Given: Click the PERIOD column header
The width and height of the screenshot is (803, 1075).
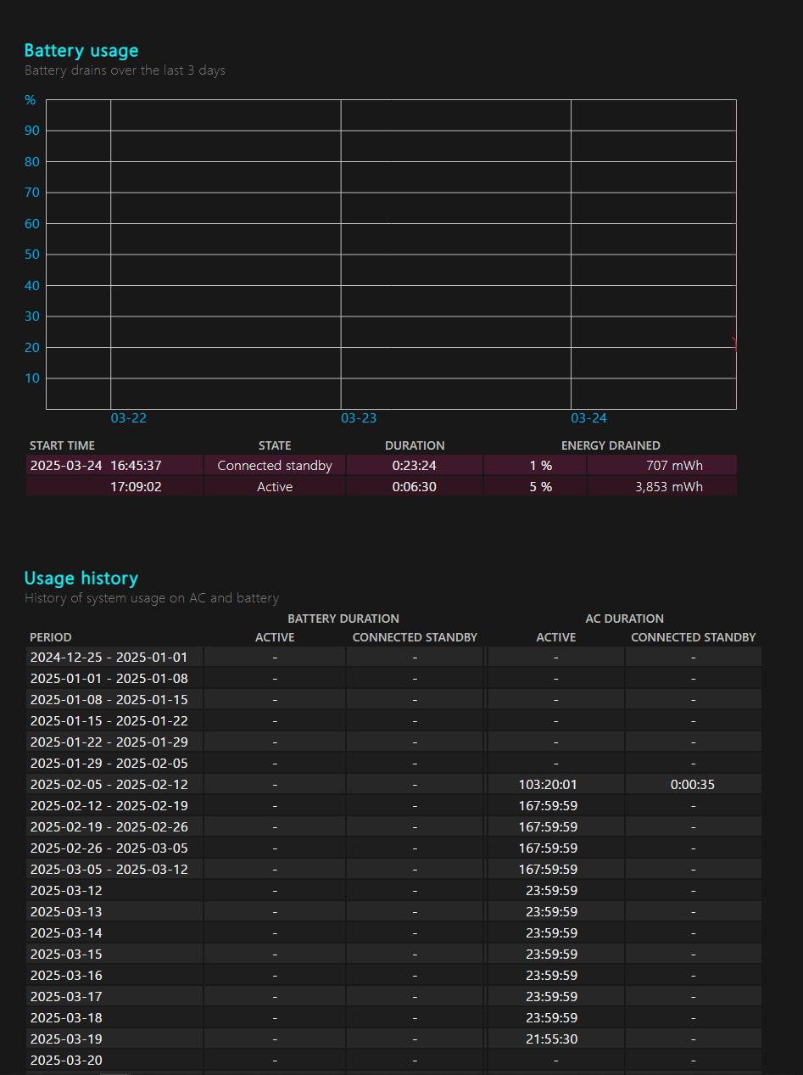Looking at the screenshot, I should click(x=51, y=637).
